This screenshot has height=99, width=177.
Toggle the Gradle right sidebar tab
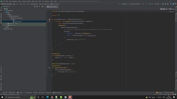click(176, 9)
